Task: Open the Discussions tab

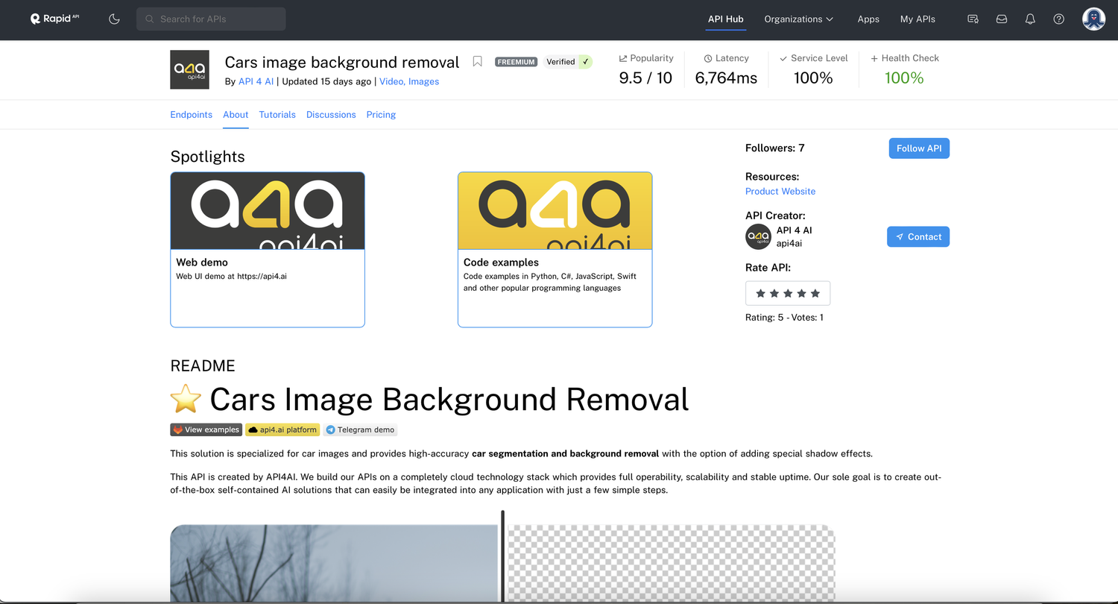Action: 331,115
